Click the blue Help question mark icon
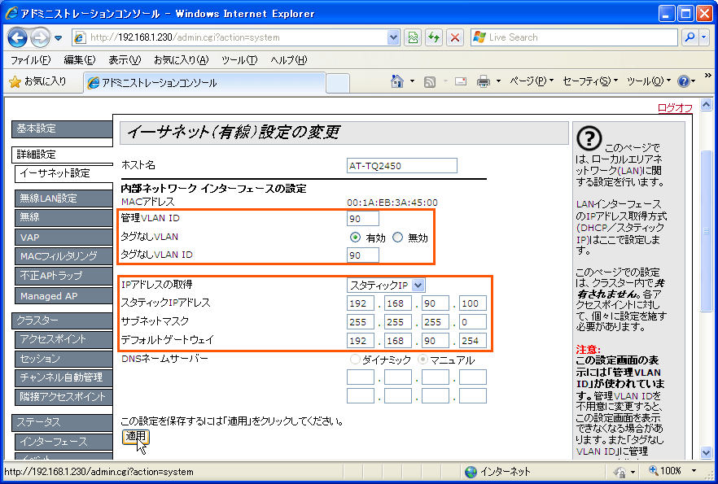 tap(683, 81)
